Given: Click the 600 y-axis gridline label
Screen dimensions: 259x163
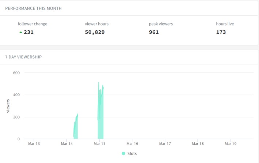Looking at the screenshot, I should (16, 73).
